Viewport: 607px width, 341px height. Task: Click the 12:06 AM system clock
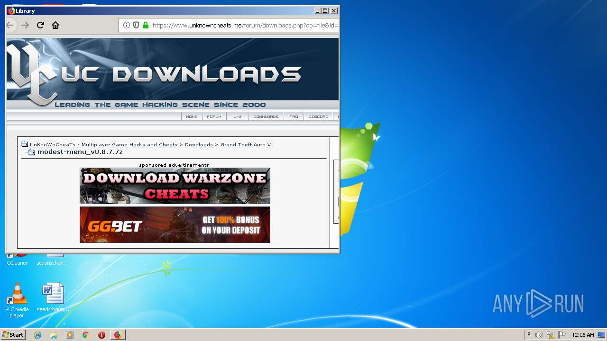point(583,335)
